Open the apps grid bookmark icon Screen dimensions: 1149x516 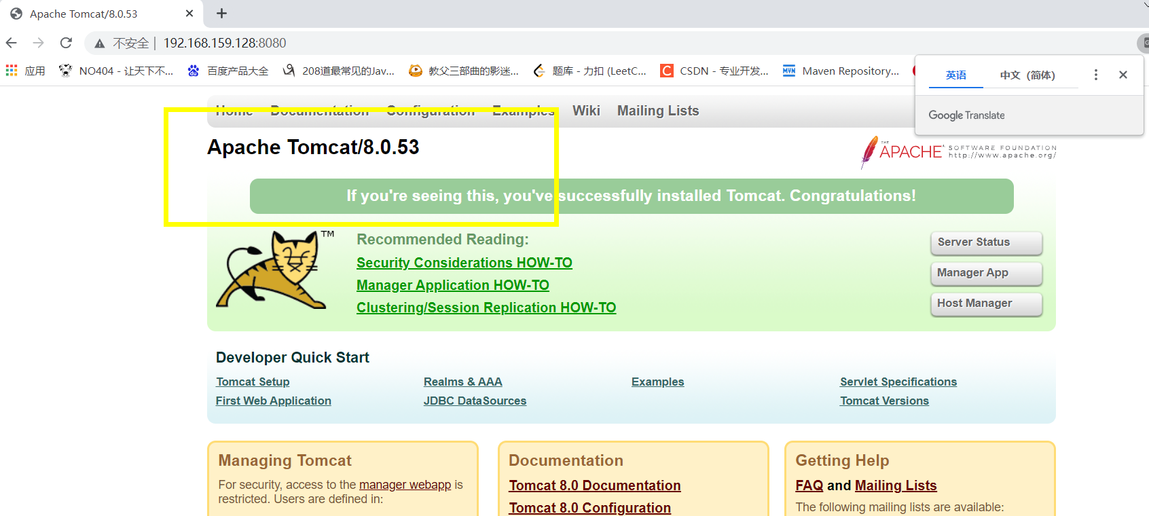tap(12, 71)
